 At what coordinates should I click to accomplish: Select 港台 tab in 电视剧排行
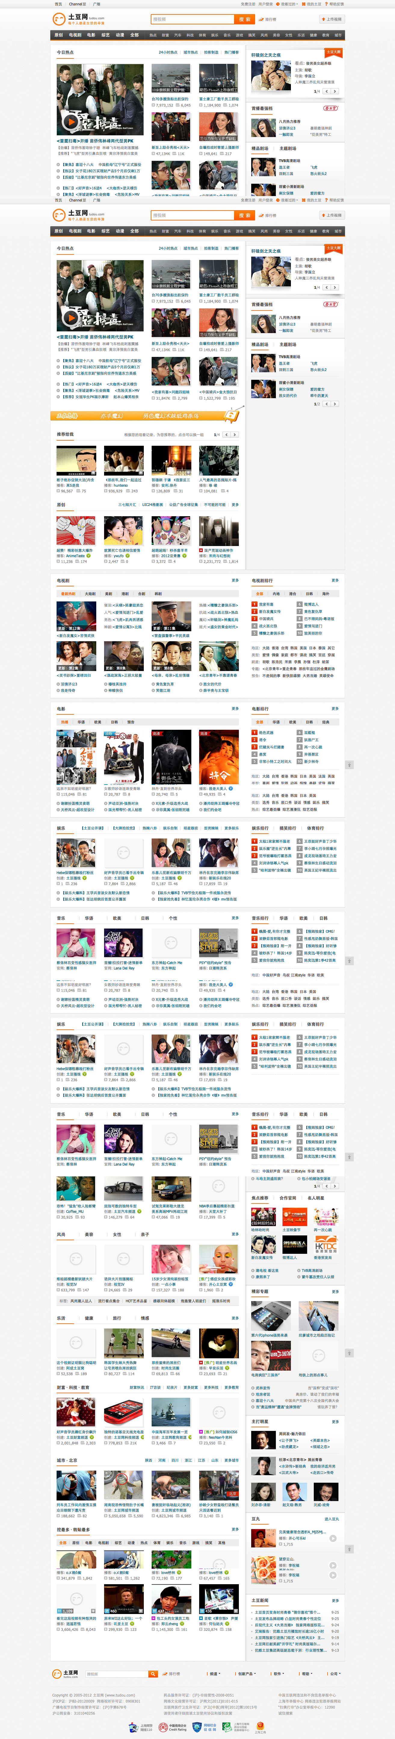(x=292, y=594)
